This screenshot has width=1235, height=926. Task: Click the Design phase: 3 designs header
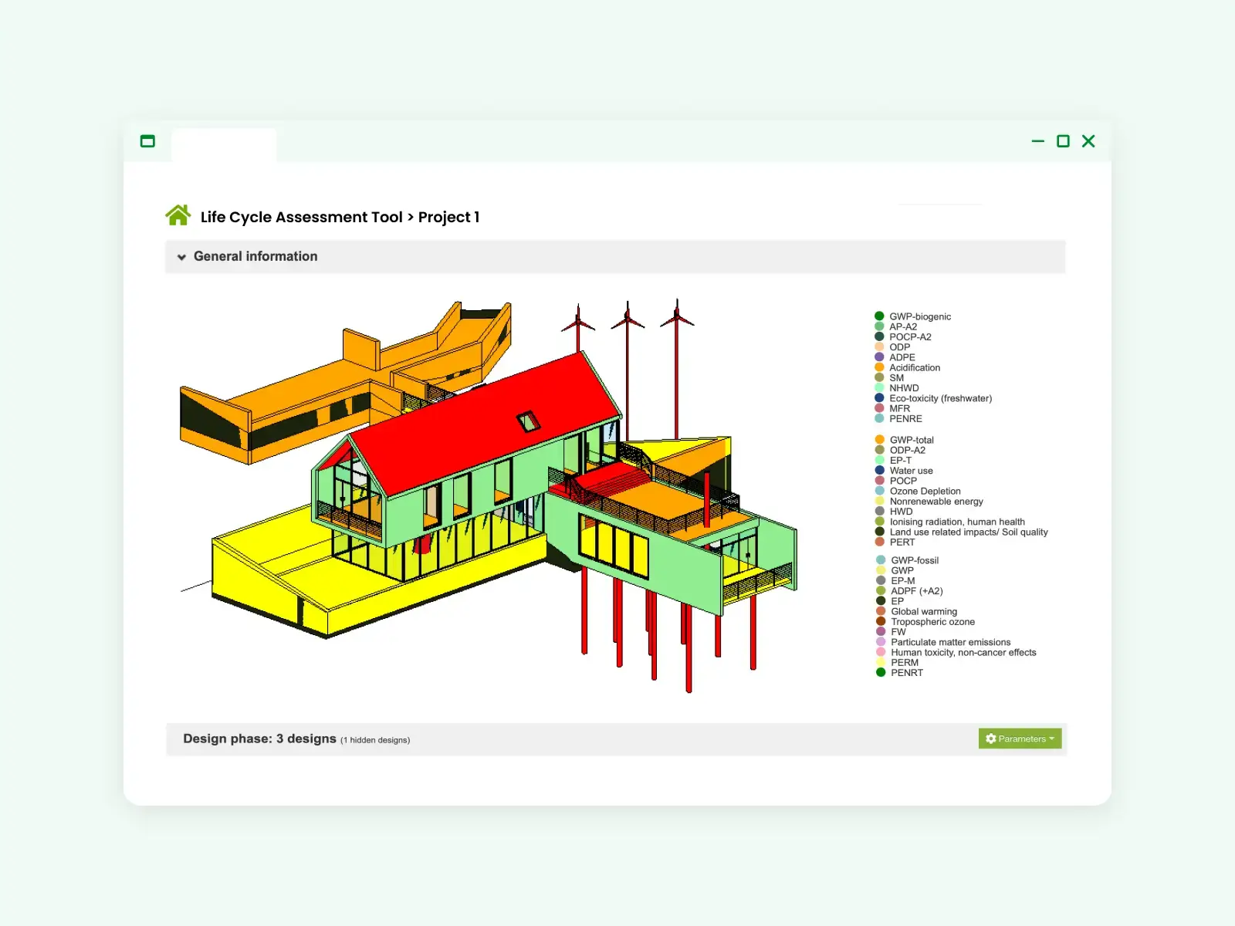(x=259, y=738)
